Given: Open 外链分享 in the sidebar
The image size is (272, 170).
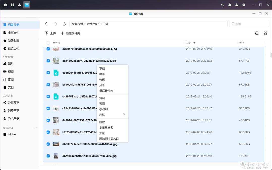Looking at the screenshot, I should pos(20,103).
